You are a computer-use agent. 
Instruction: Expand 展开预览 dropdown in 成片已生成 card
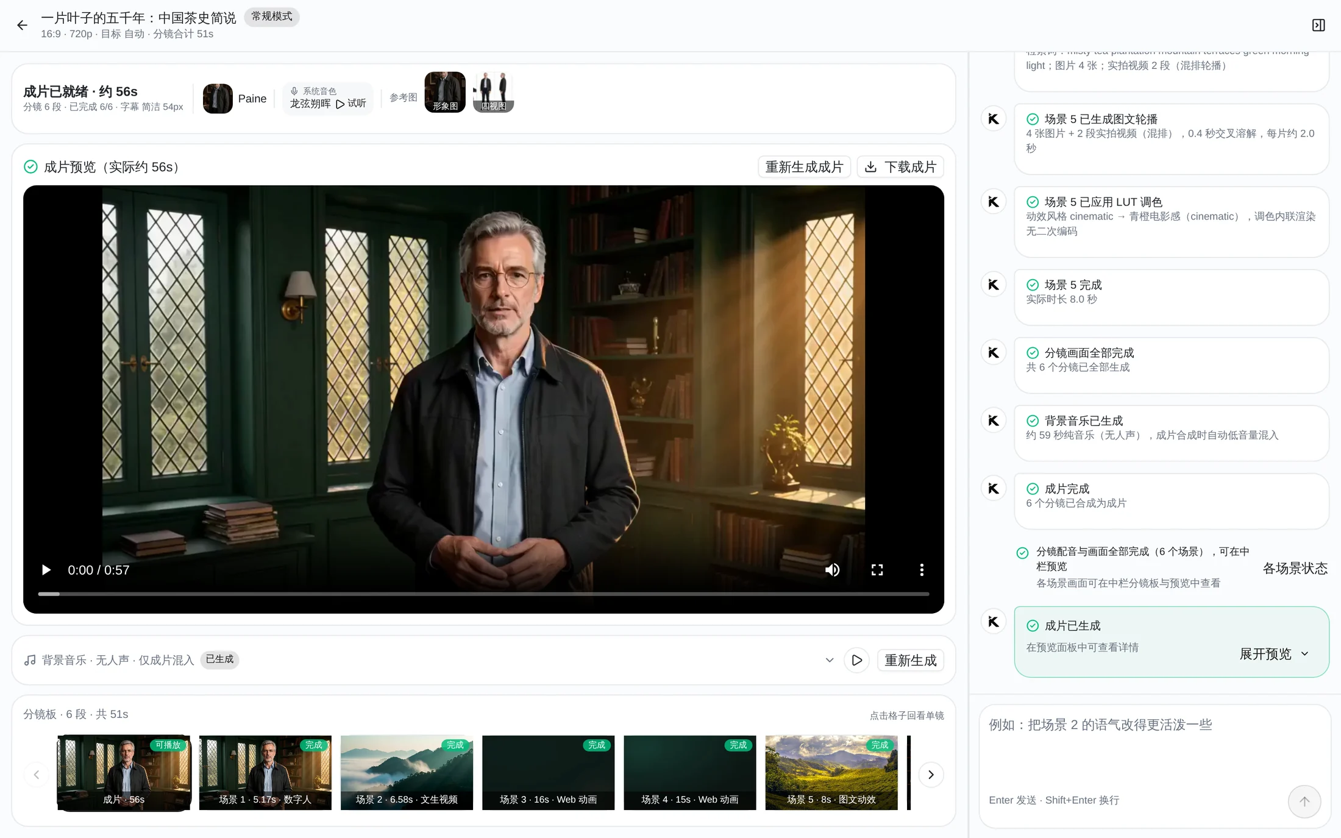(x=1275, y=654)
